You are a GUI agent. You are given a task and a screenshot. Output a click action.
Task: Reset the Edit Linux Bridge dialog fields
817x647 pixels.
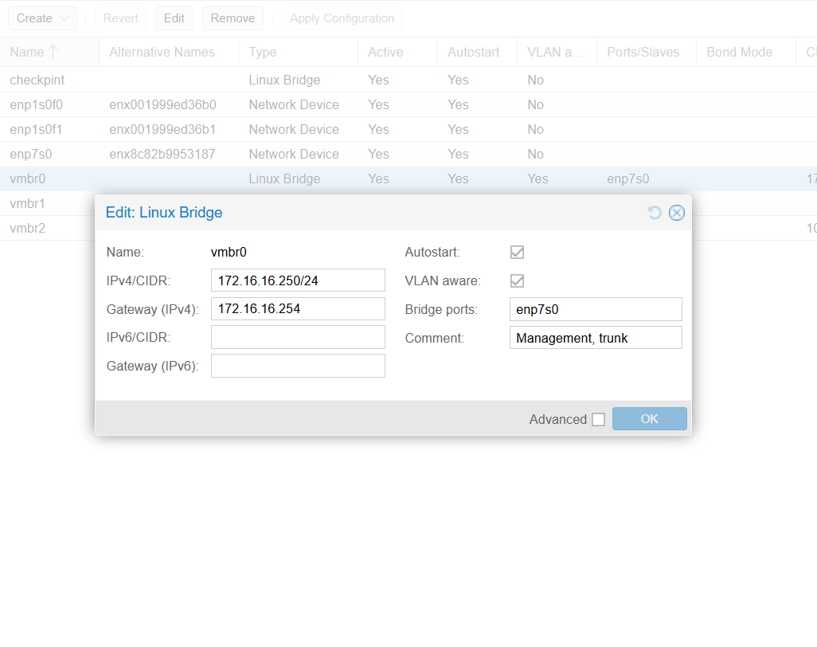point(655,213)
